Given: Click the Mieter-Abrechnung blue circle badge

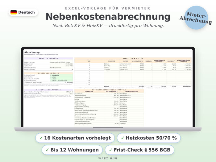Looking at the screenshot, I should tap(196, 18).
